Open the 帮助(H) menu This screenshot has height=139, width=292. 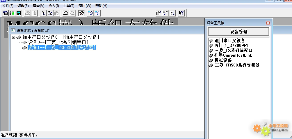(x=101, y=6)
